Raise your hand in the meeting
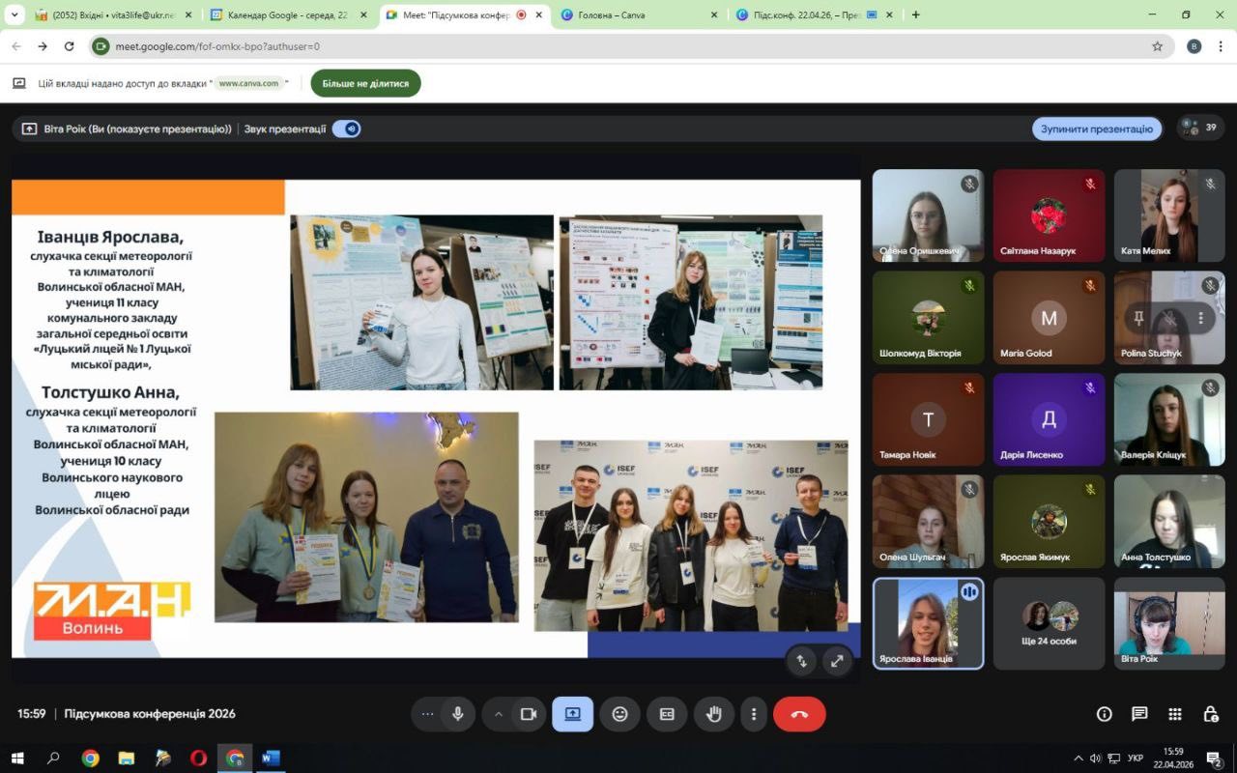The image size is (1237, 773). [x=714, y=714]
